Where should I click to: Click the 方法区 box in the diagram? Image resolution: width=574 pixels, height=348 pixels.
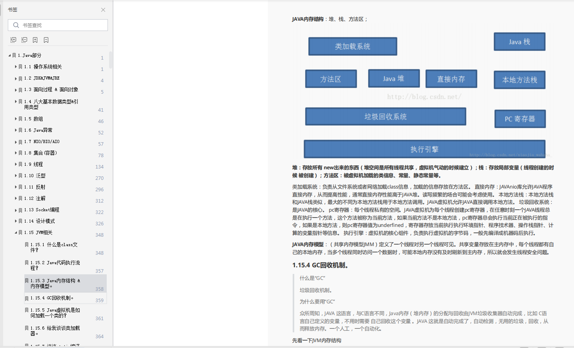click(331, 79)
